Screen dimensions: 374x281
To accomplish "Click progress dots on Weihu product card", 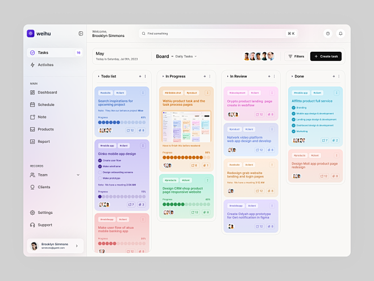I will point(186,158).
